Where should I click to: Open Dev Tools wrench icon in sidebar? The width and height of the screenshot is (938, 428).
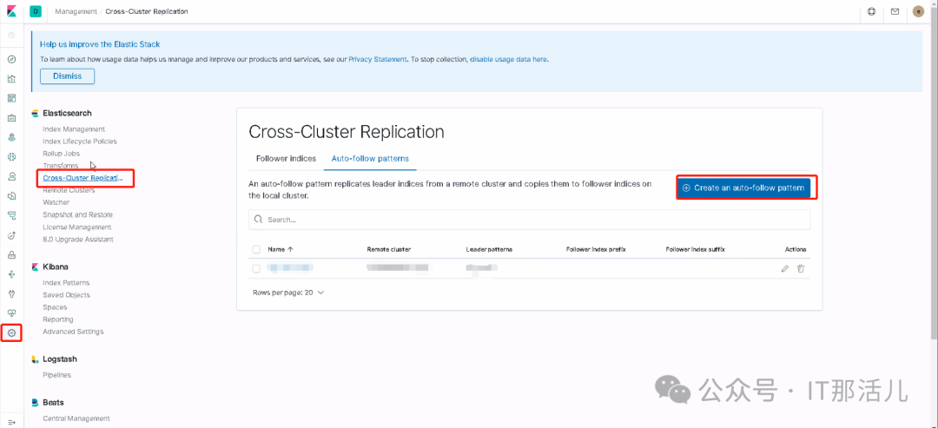pos(11,293)
